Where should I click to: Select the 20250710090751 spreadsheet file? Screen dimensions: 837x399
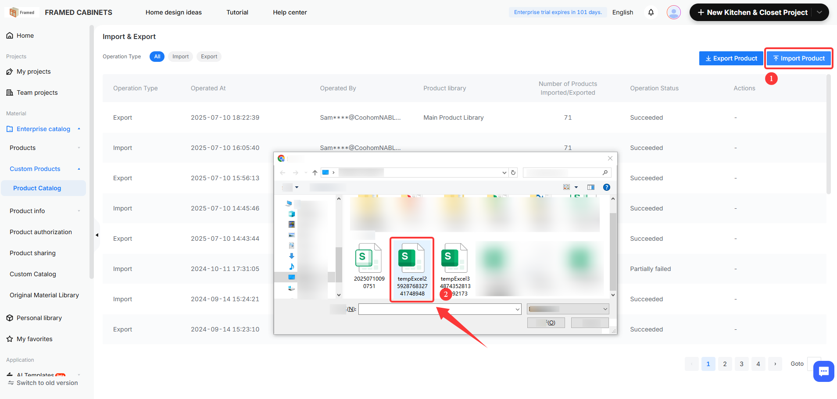pos(369,266)
